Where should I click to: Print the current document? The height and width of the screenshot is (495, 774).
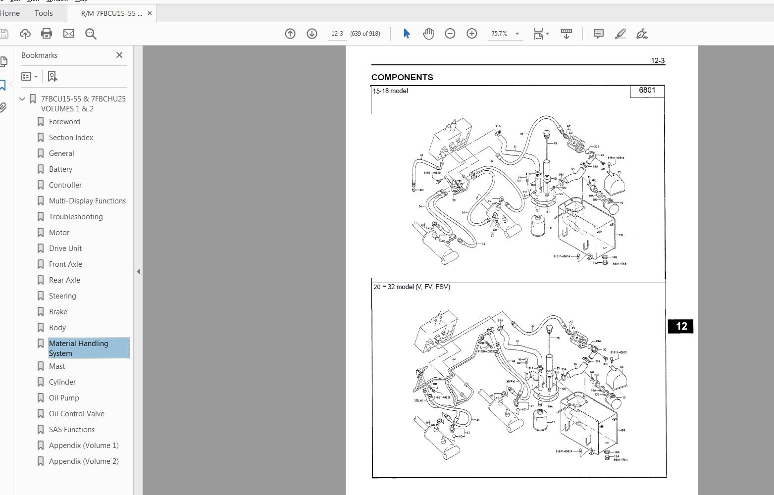(46, 34)
